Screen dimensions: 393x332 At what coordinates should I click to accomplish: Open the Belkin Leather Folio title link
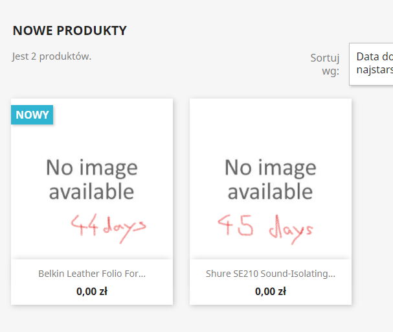click(x=91, y=274)
